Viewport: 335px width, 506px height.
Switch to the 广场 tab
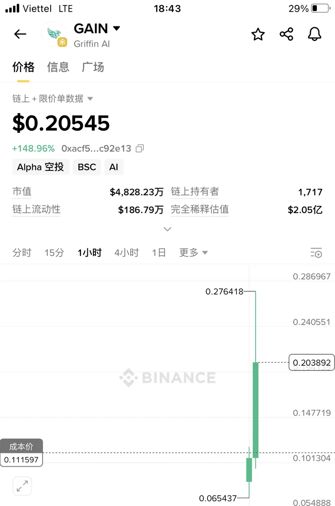click(93, 67)
